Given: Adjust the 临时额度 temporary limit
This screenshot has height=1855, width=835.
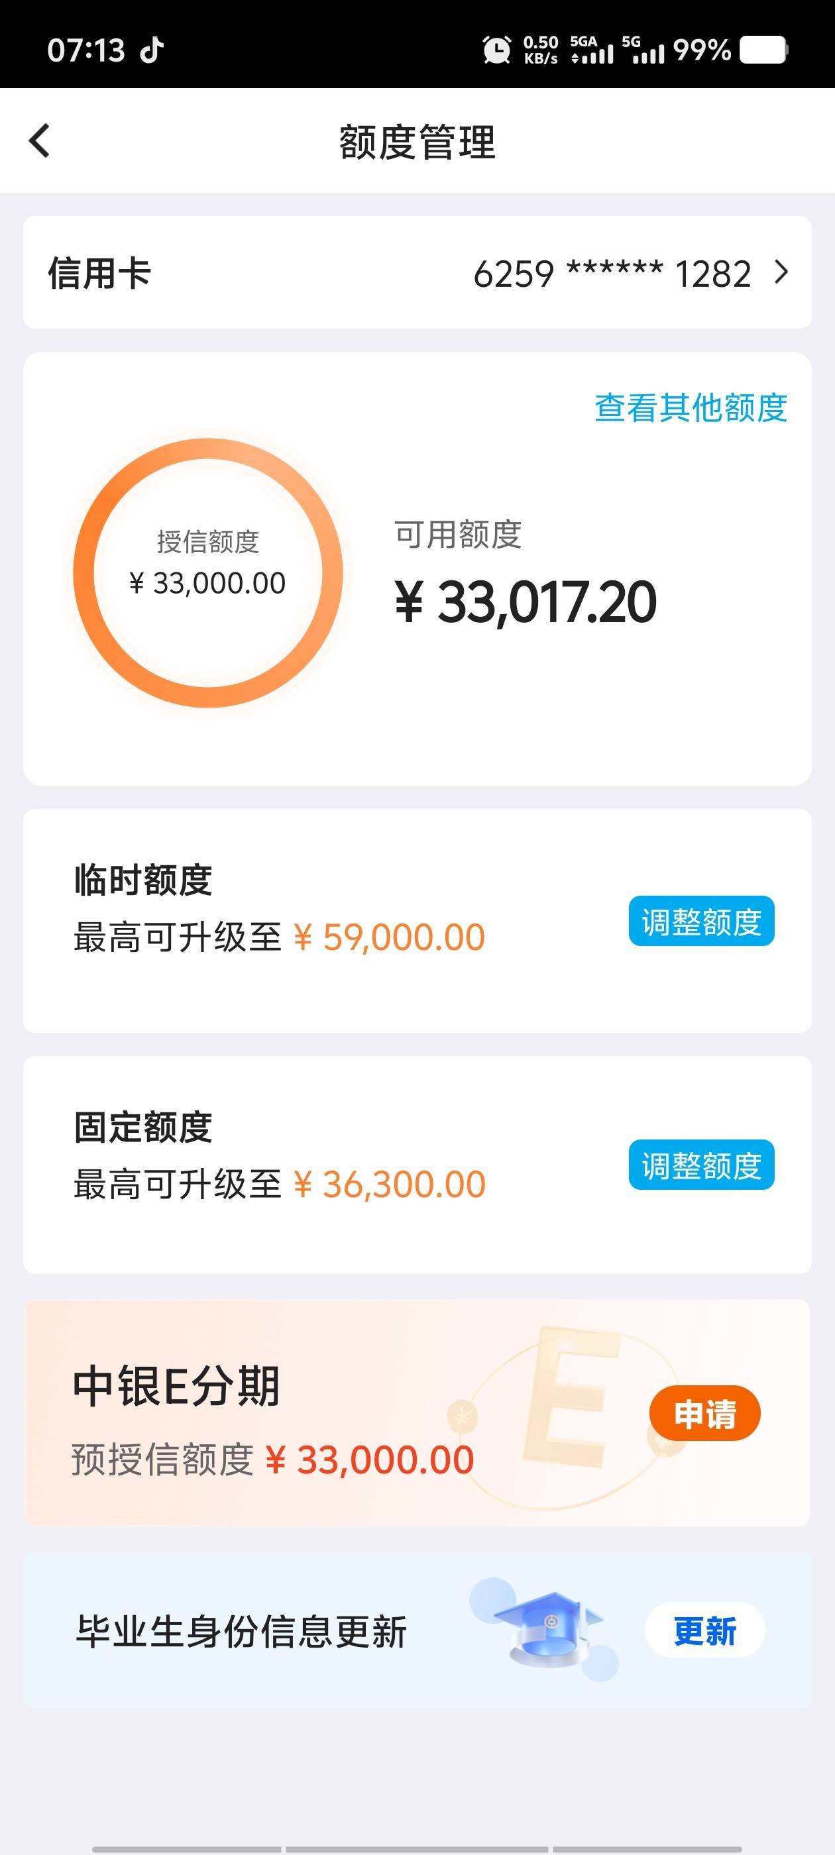Looking at the screenshot, I should point(701,921).
